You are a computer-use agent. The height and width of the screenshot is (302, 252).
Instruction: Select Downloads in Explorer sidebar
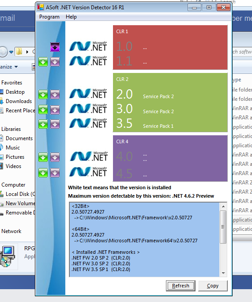pyautogui.click(x=19, y=101)
